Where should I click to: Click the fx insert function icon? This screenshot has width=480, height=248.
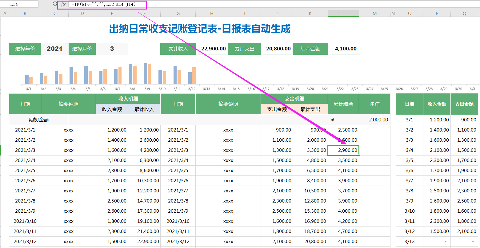click(x=63, y=4)
